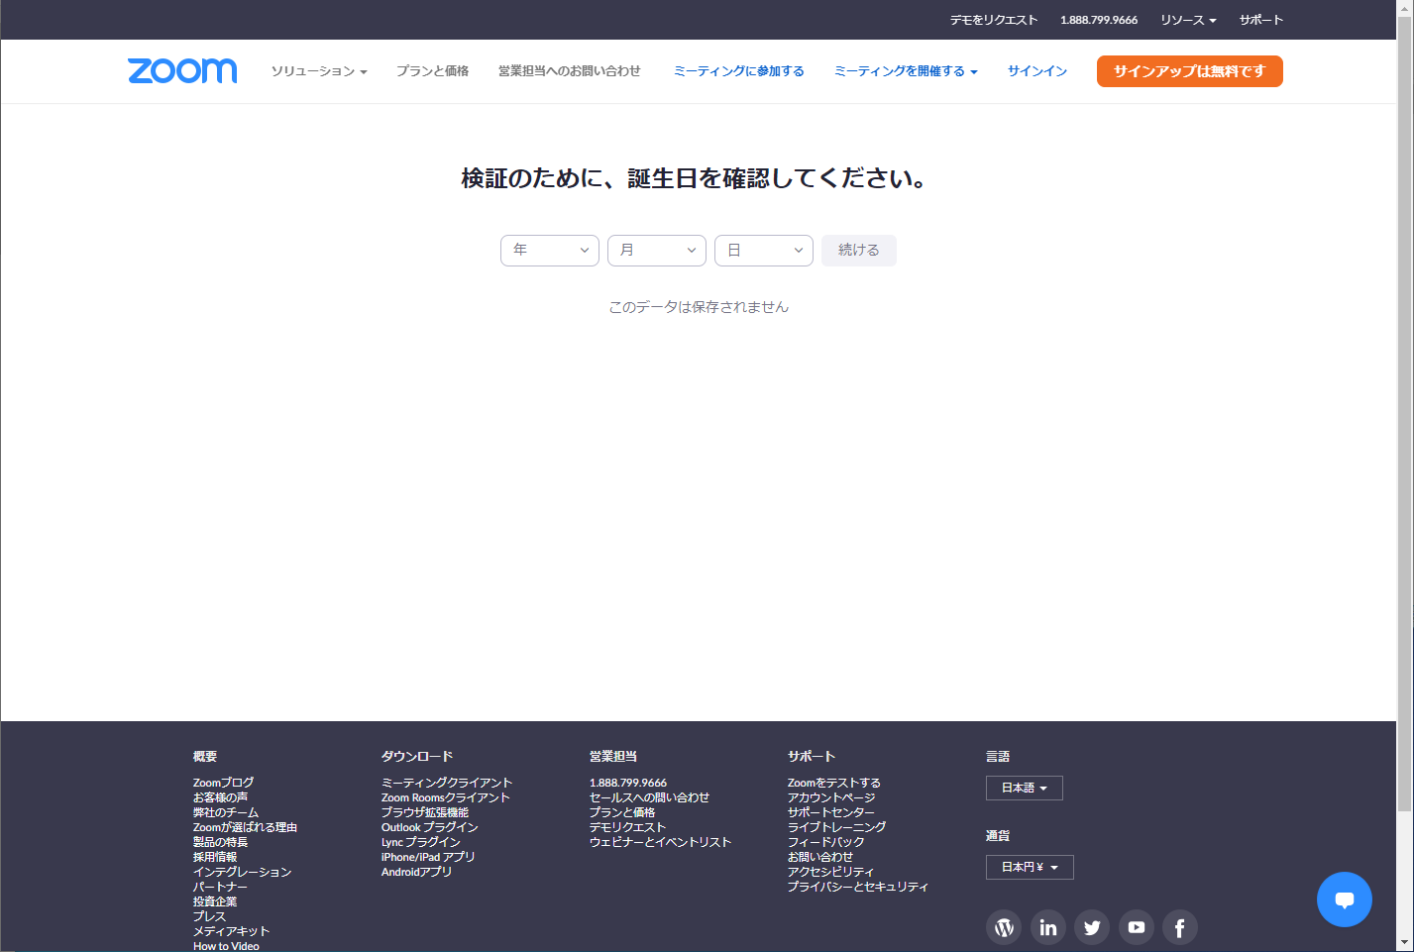The height and width of the screenshot is (952, 1414).
Task: Open the Lync プラグイン download link
Action: tap(421, 842)
